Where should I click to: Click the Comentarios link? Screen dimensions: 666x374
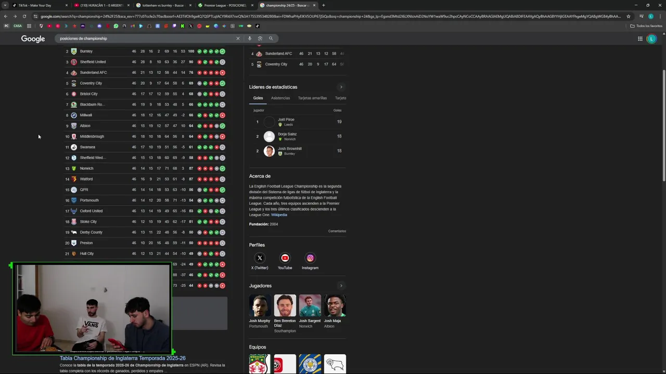337,231
